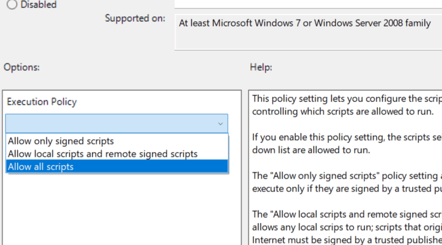This screenshot has height=245, width=442.
Task: Click "Windows Server 2008 family" text
Action: (x=373, y=23)
